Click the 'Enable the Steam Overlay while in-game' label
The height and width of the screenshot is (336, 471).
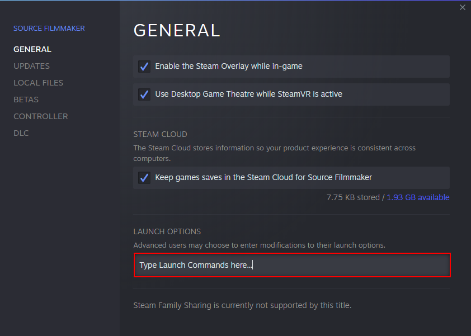click(228, 66)
